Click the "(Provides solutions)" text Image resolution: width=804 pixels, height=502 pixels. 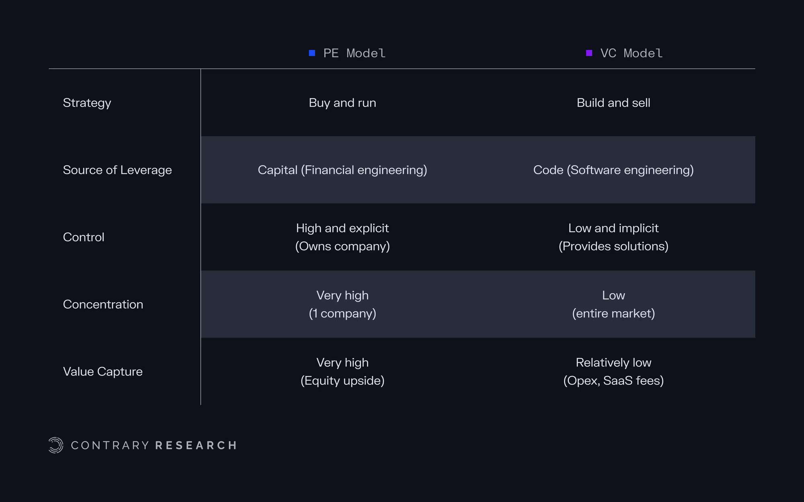point(613,246)
